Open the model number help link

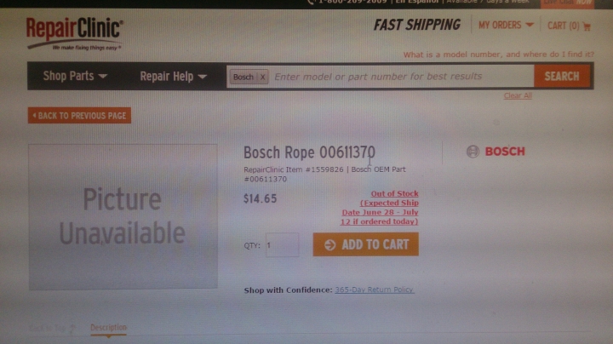tap(498, 54)
